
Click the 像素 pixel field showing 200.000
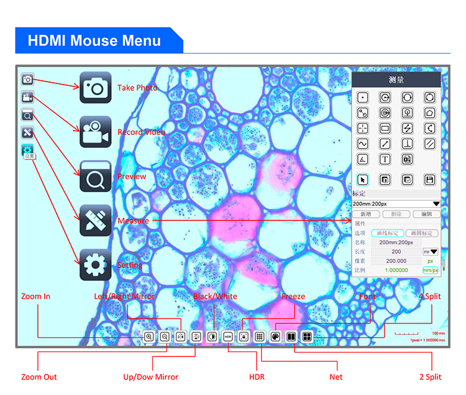point(396,261)
